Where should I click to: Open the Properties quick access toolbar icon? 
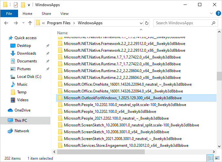[16, 5]
